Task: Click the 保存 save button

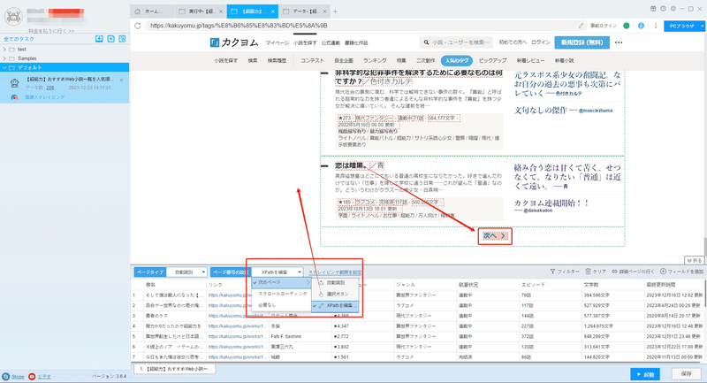Action: [687, 374]
